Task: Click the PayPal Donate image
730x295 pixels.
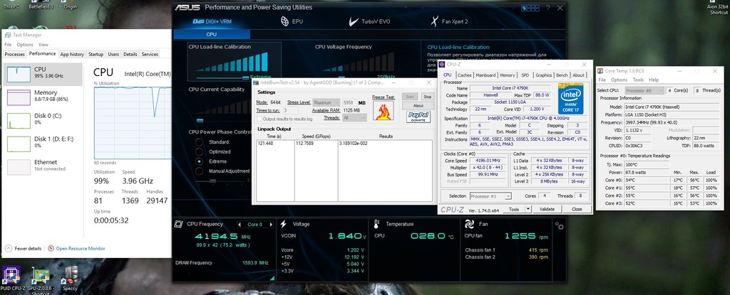Action: tap(418, 117)
